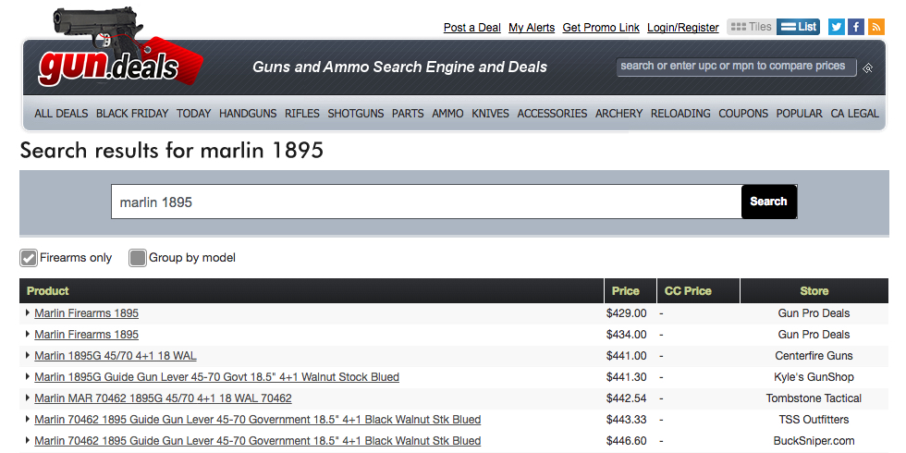Open the $429.00 Marlin Firearms 1895 link

[x=86, y=313]
